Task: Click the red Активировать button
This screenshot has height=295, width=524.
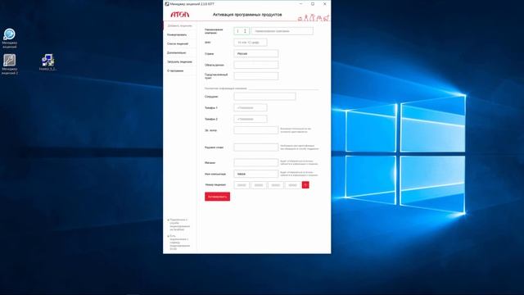Action: [x=217, y=197]
